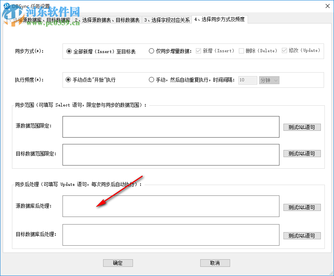Enable 仅同步增量数据 option
The image size is (334, 276).
[x=152, y=51]
